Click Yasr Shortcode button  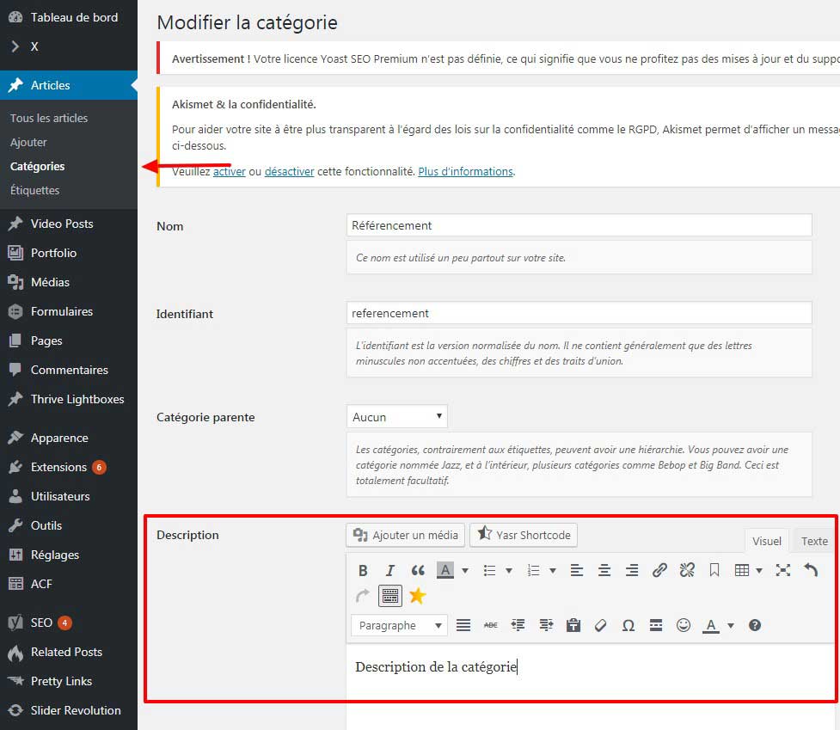tap(524, 535)
